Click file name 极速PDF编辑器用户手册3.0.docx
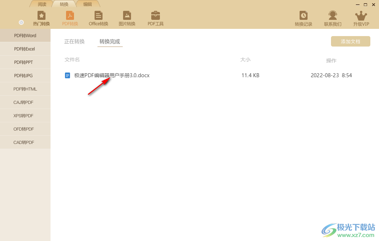The width and height of the screenshot is (379, 241). [112, 75]
